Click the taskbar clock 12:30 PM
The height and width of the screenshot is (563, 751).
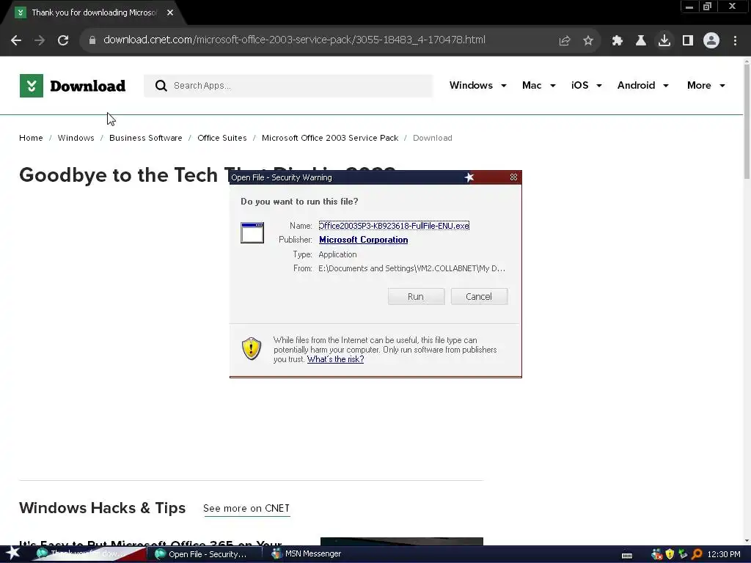[x=724, y=554]
